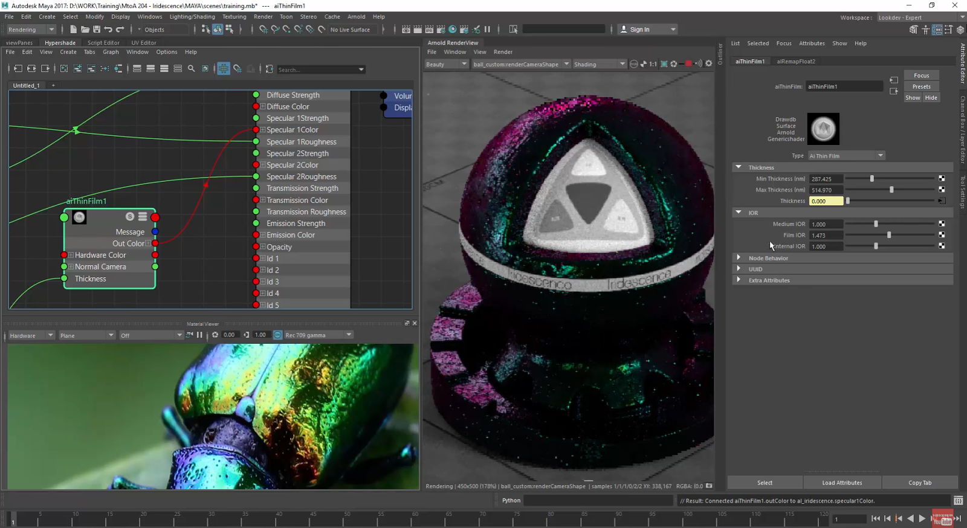Open the Type Ai Thin Film dropdown
Image resolution: width=967 pixels, height=528 pixels.
pyautogui.click(x=846, y=156)
